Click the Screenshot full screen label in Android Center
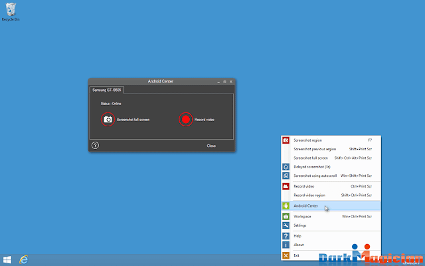Screen dimensions: 425x266 pyautogui.click(x=133, y=120)
